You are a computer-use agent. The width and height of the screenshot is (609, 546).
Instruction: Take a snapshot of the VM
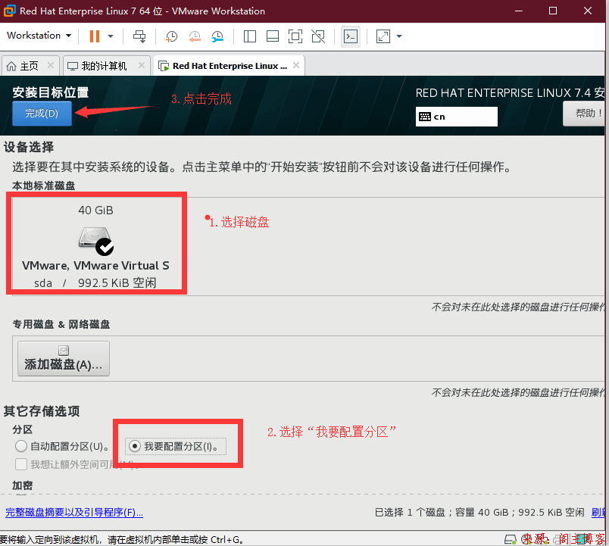tap(171, 36)
